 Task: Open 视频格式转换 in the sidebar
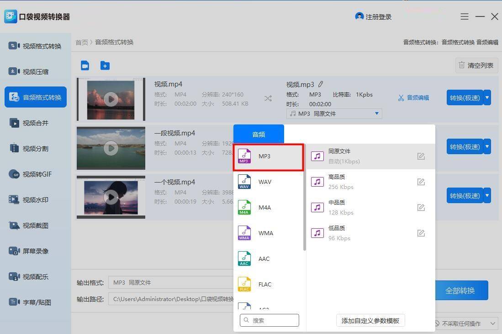35,46
